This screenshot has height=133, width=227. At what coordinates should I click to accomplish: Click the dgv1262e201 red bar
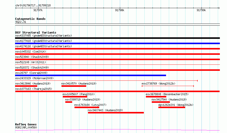pos(172,107)
